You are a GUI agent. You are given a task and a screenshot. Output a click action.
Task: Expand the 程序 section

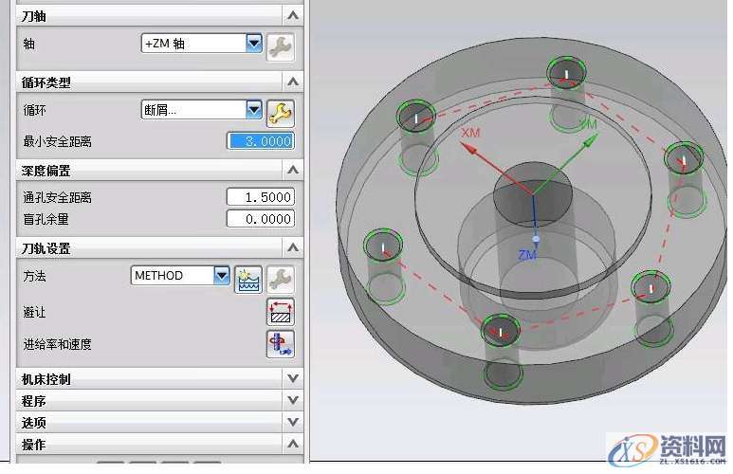[x=293, y=400]
